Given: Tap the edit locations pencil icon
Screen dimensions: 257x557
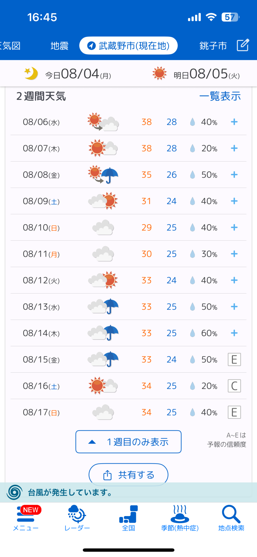Looking at the screenshot, I should [243, 45].
